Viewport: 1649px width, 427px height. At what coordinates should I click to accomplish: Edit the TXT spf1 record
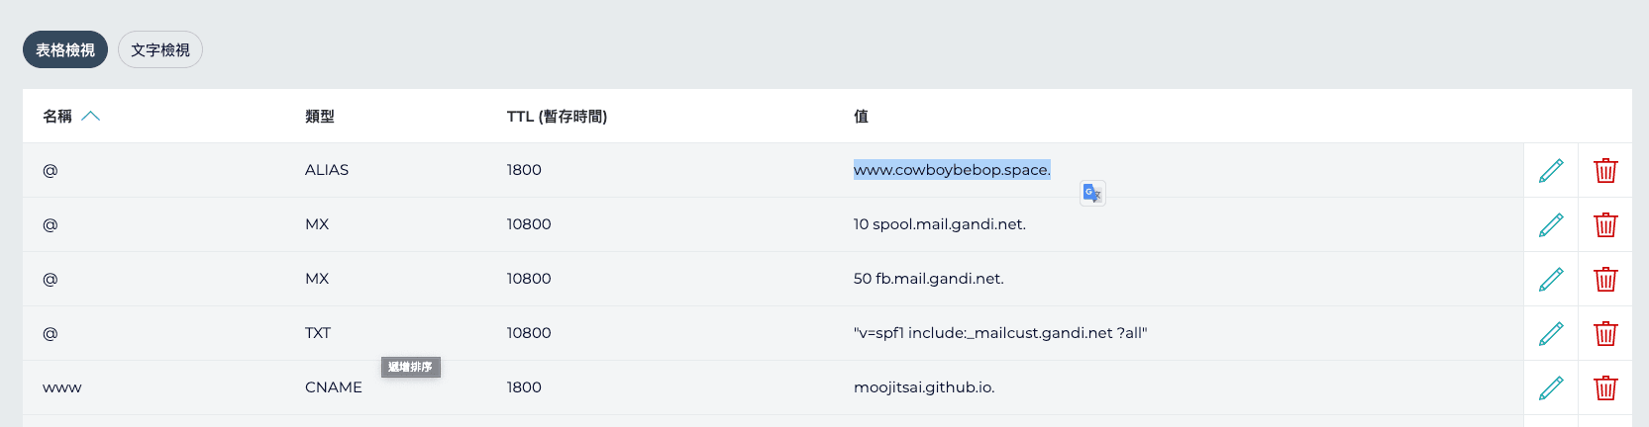[1551, 333]
